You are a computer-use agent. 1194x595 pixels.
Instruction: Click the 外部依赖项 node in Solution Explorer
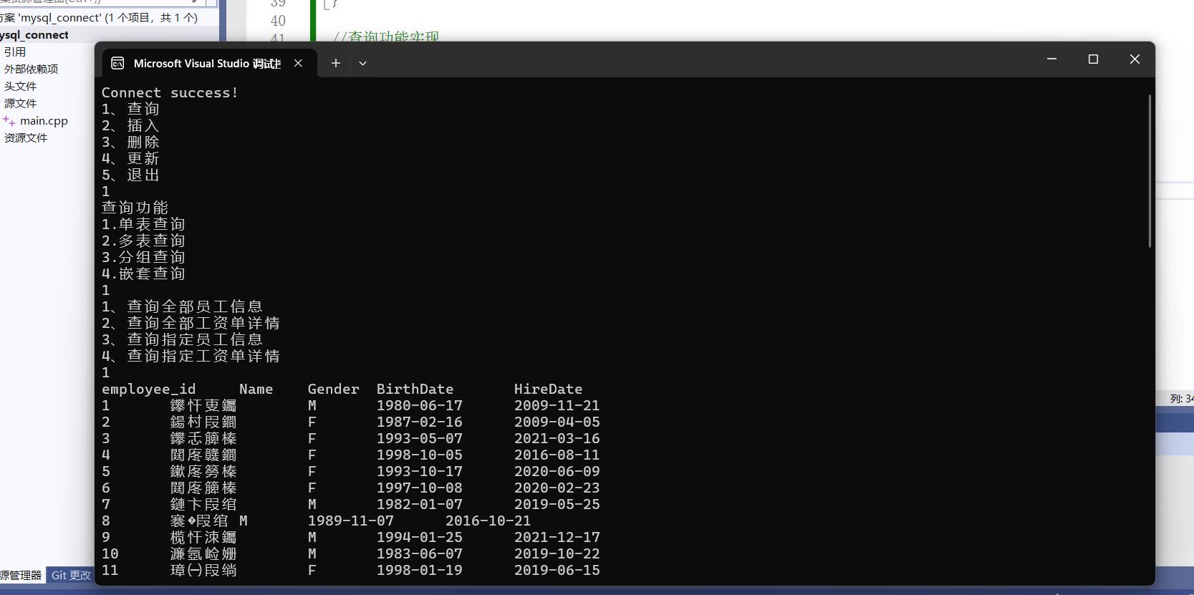31,69
